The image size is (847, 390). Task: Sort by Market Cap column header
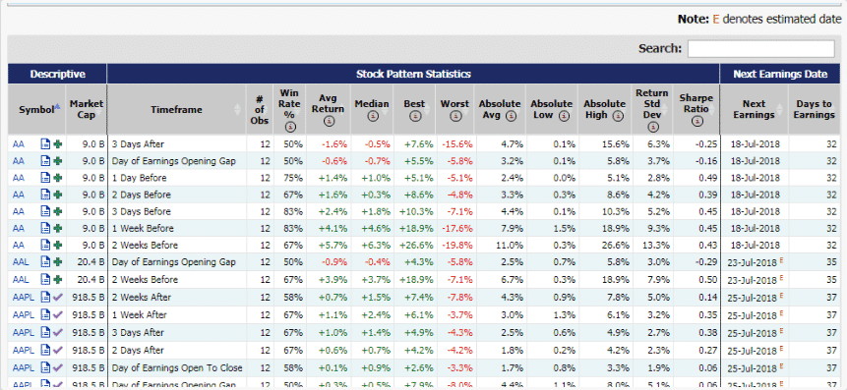pos(87,109)
